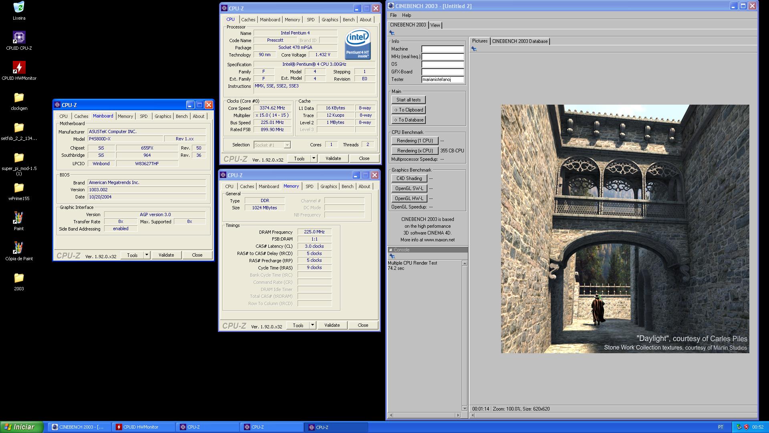769x433 pixels.
Task: Click Validate in the CPU tab window
Action: [333, 158]
